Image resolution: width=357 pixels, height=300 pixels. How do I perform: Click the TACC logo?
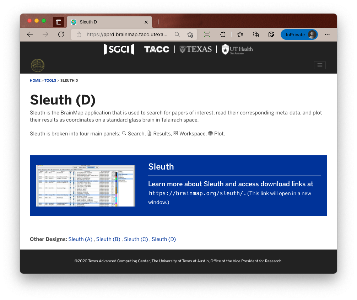pos(157,49)
